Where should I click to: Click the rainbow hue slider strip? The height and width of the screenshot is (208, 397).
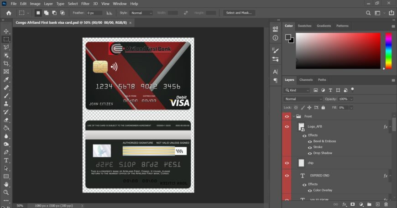pyautogui.click(x=389, y=51)
